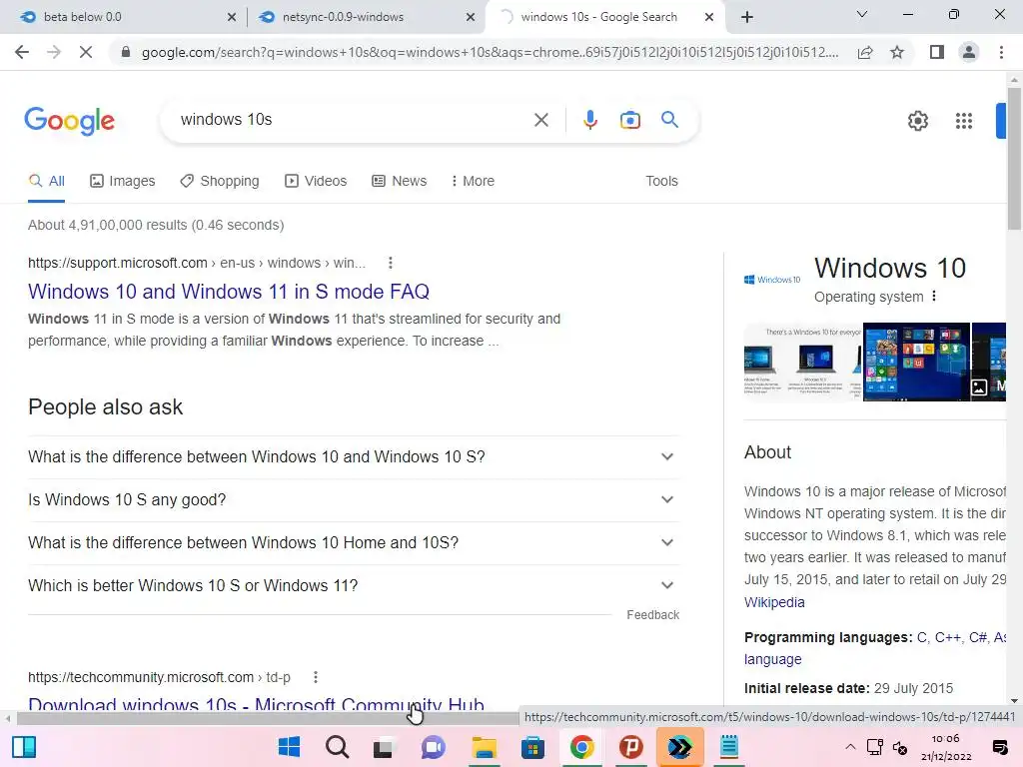Image resolution: width=1023 pixels, height=767 pixels.
Task: Open Microsoft Store from taskbar
Action: (x=532, y=747)
